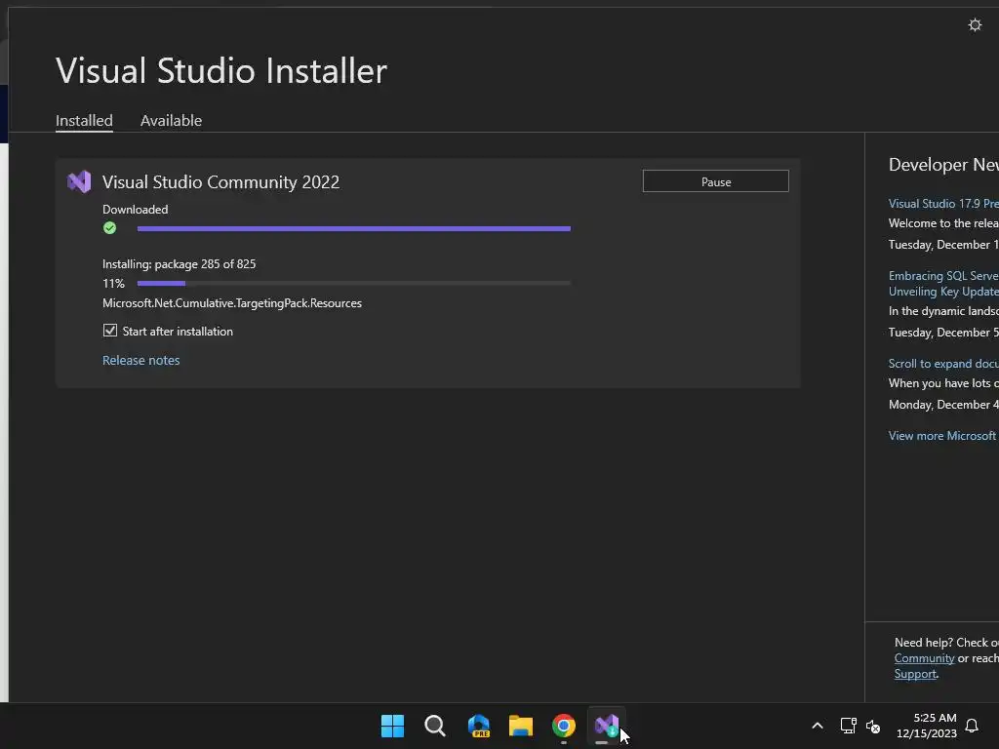Click the 11% installing progress bar
Viewport: 999px width, 749px height.
pos(353,284)
